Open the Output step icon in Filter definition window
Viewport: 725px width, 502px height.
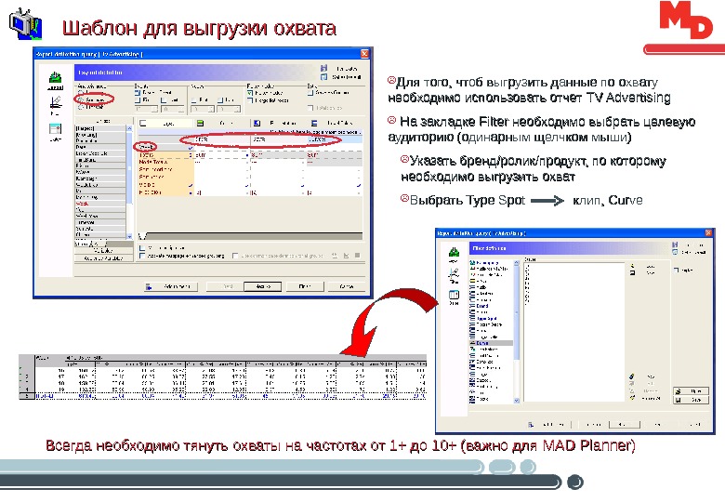coord(454,297)
